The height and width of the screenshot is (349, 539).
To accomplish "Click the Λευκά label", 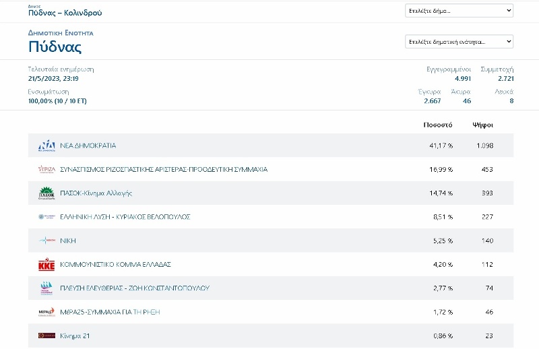I will pos(504,92).
